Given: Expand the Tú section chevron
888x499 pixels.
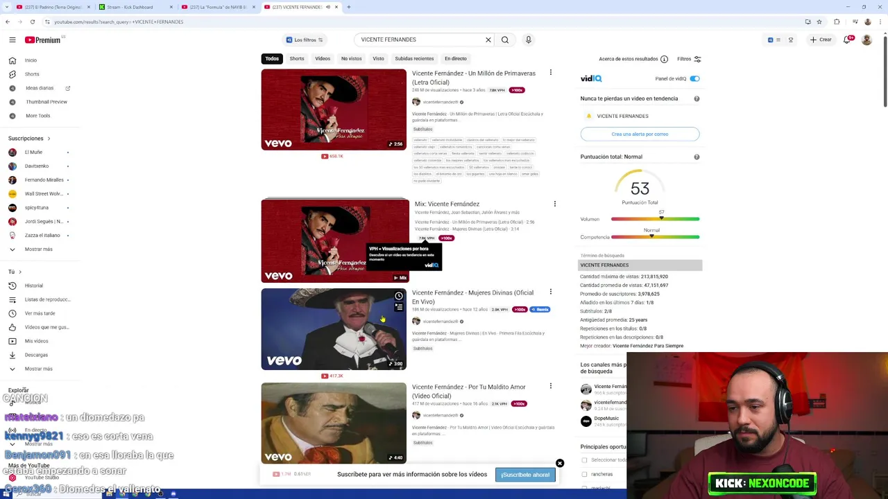Looking at the screenshot, I should 19,272.
